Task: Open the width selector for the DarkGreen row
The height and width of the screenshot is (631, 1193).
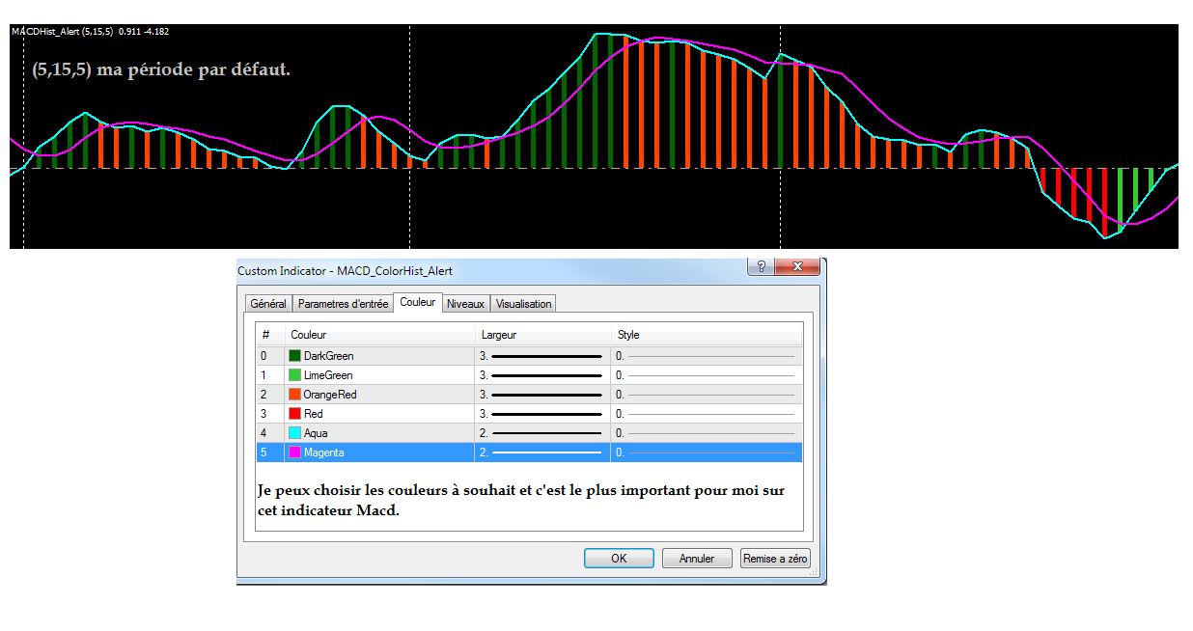Action: tap(542, 356)
